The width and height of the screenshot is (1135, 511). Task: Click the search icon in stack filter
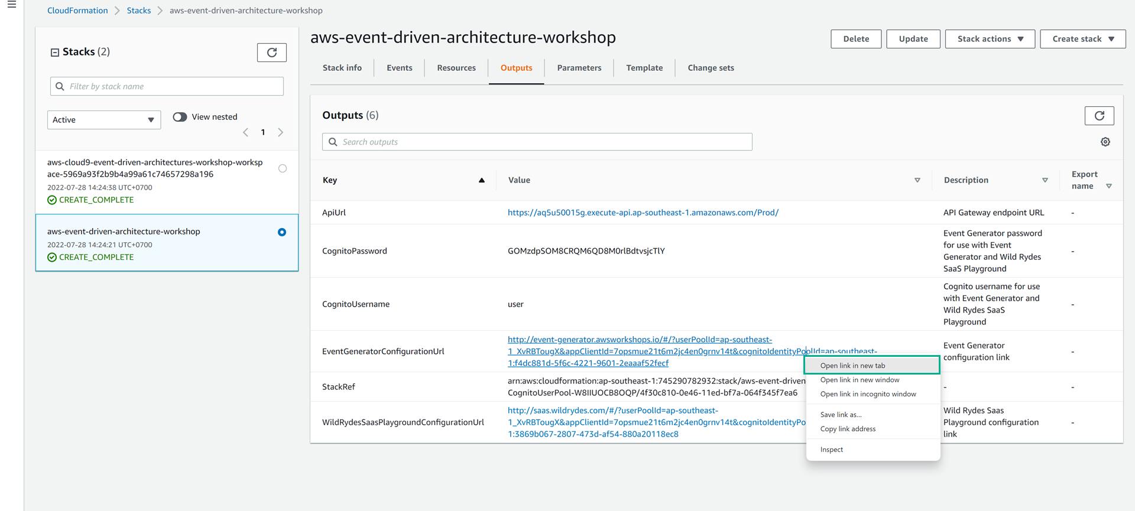(60, 86)
